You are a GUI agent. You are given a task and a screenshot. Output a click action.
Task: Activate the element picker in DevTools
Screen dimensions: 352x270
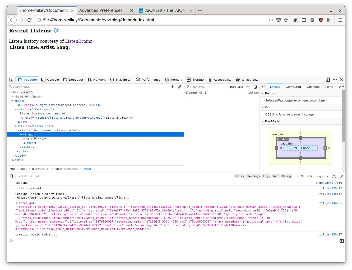coord(11,80)
